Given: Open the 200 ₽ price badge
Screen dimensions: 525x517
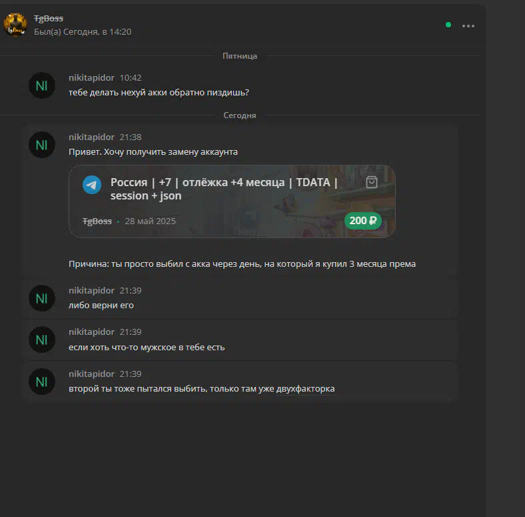Looking at the screenshot, I should [363, 221].
